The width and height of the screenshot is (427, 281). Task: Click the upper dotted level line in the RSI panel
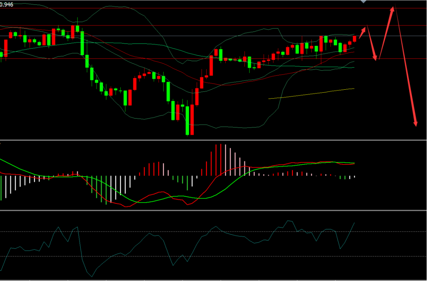click(214, 232)
